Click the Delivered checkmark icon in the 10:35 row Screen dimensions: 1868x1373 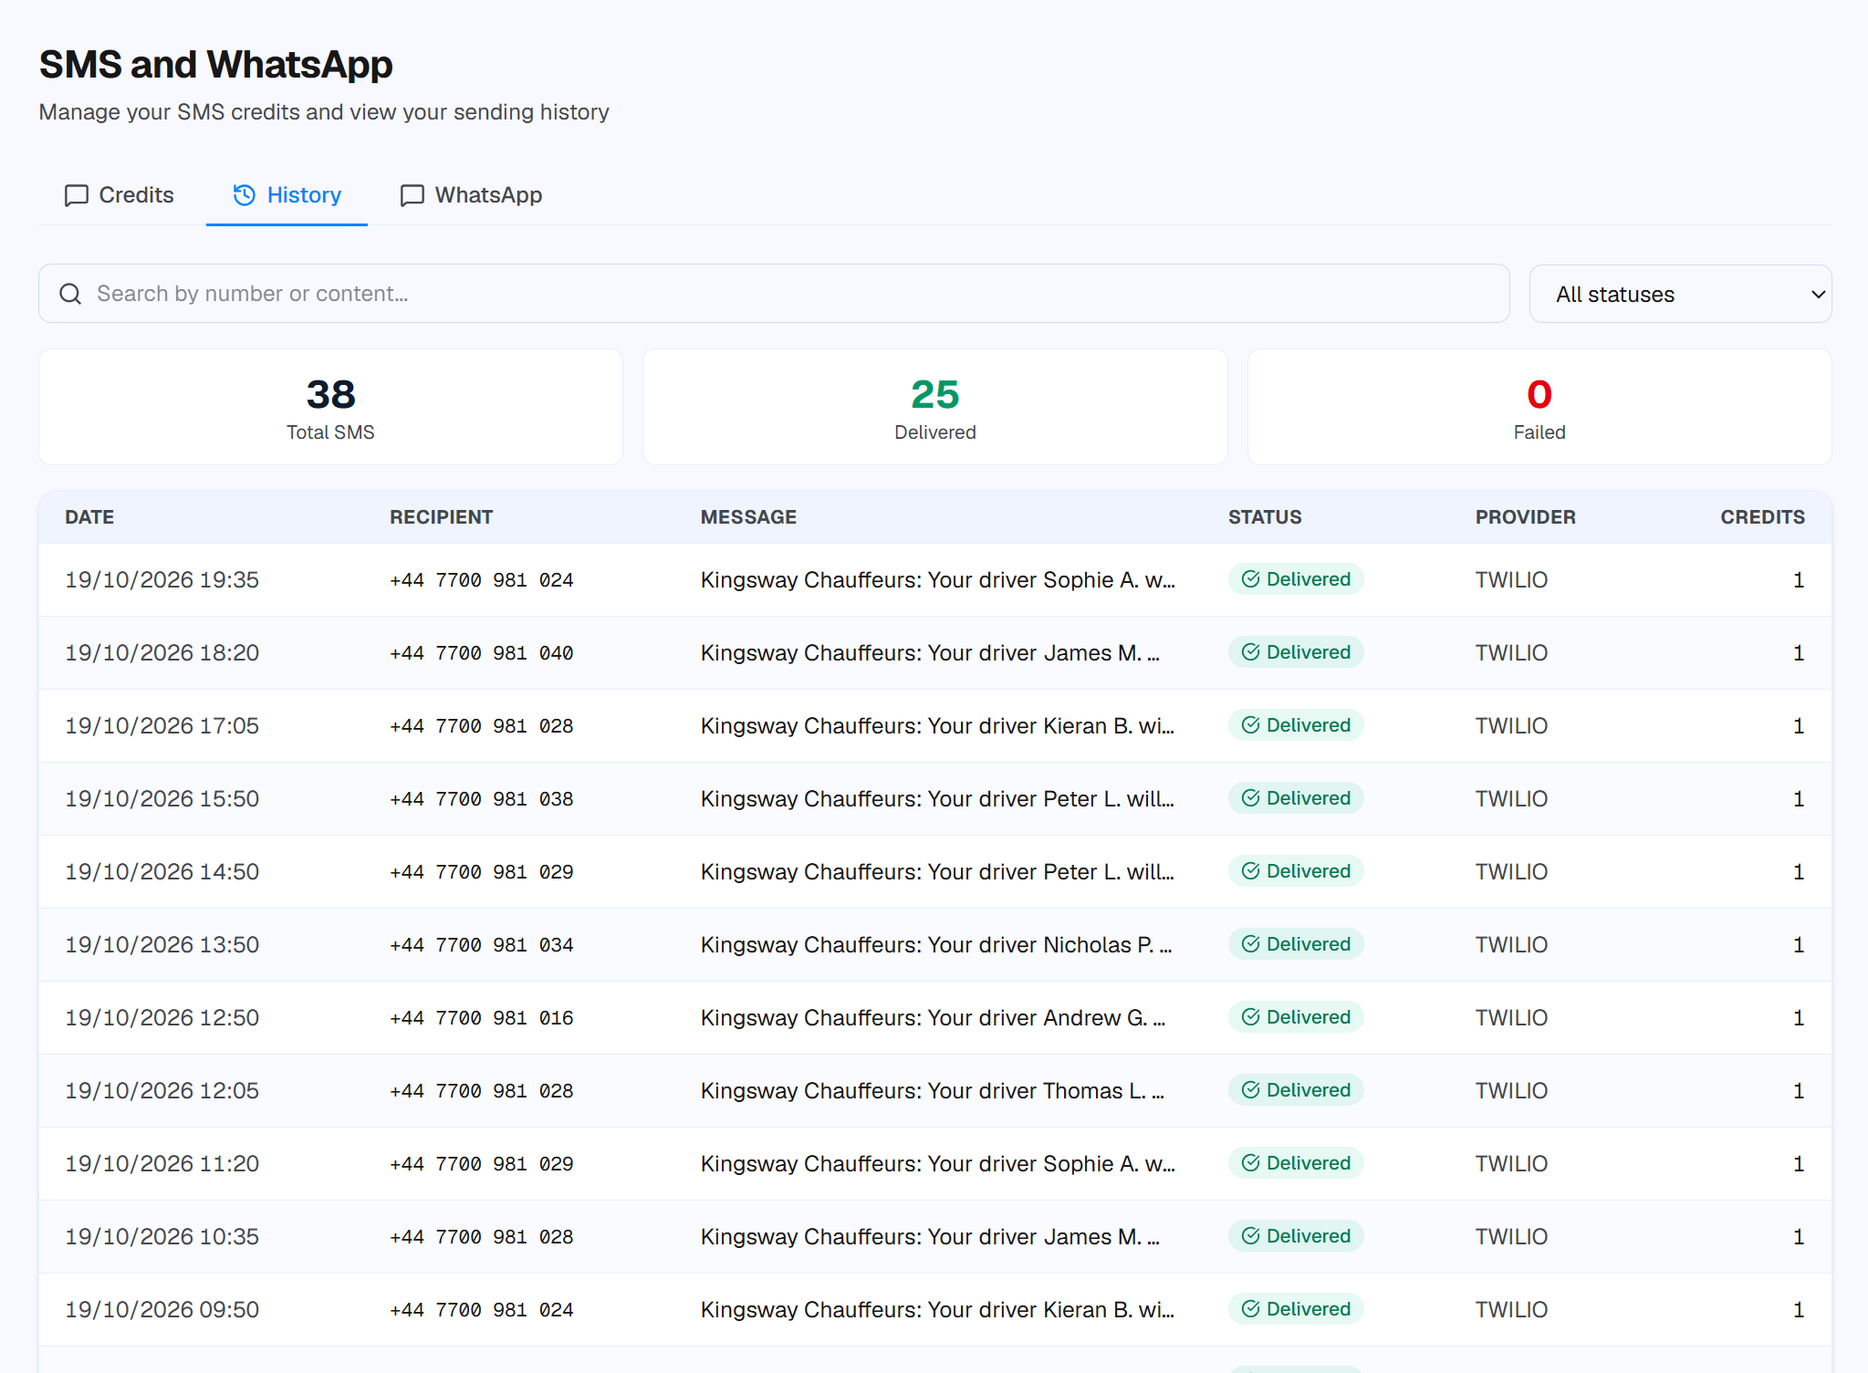click(1251, 1236)
